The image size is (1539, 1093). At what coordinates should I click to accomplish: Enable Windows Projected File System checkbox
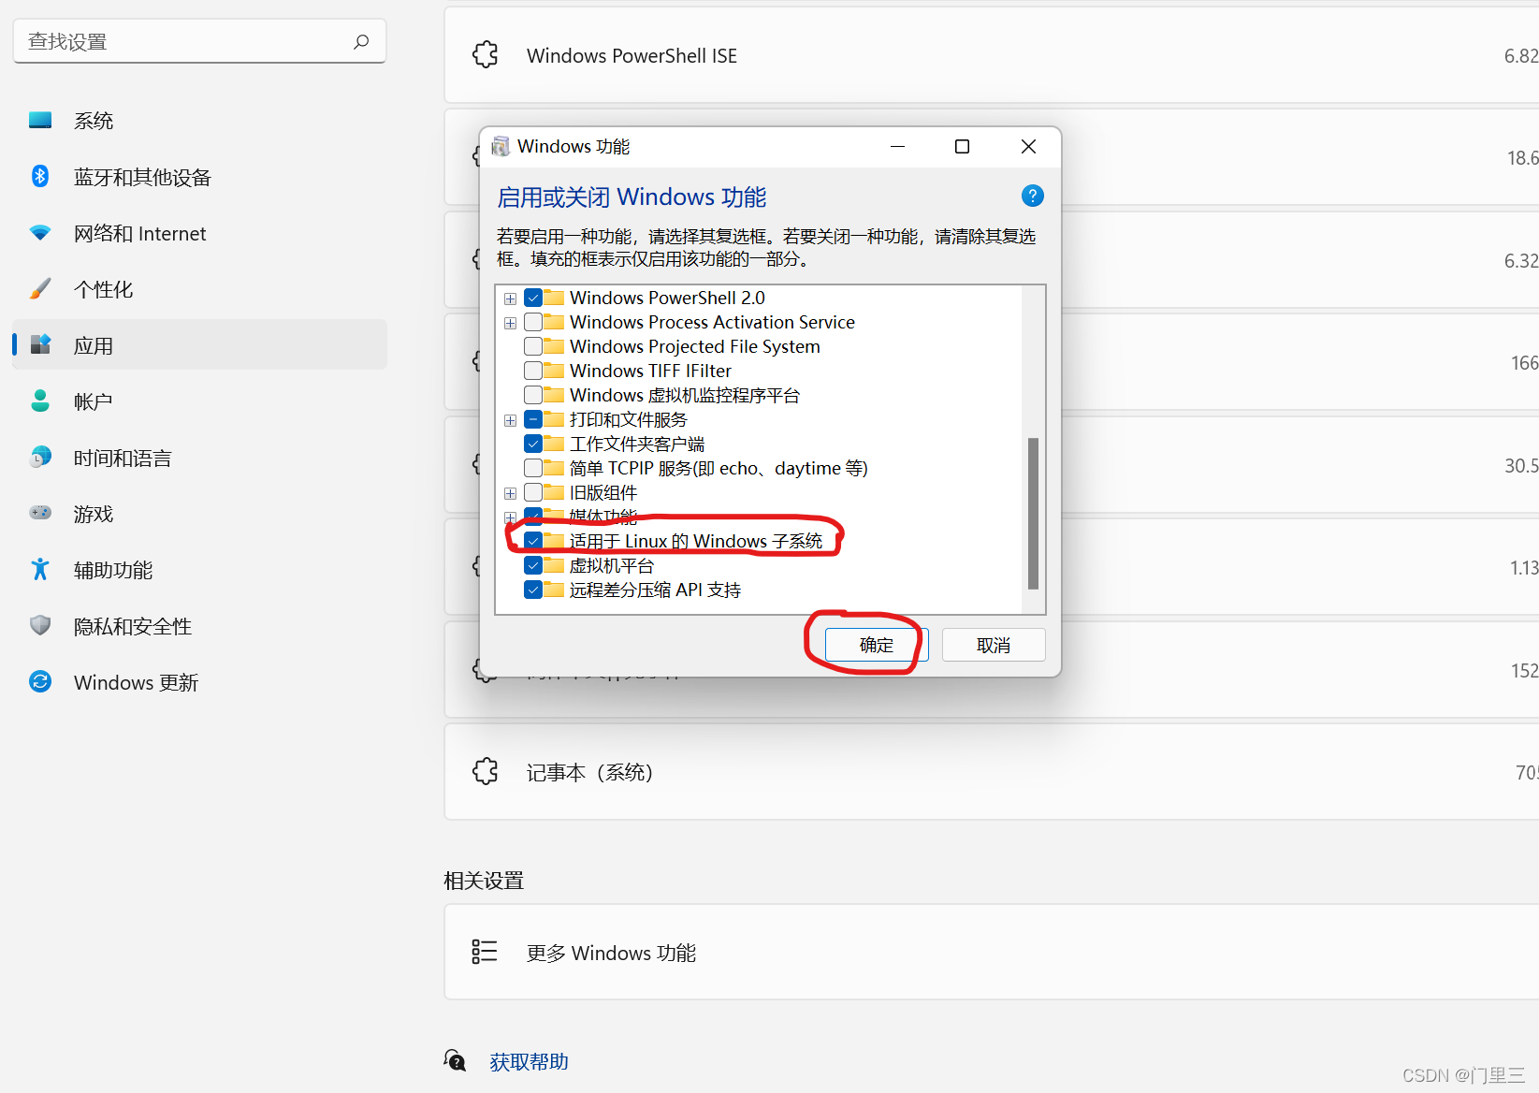[x=533, y=346]
